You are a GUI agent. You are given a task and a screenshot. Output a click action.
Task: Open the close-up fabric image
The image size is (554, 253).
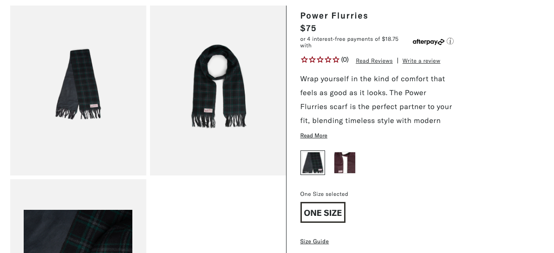(78, 231)
